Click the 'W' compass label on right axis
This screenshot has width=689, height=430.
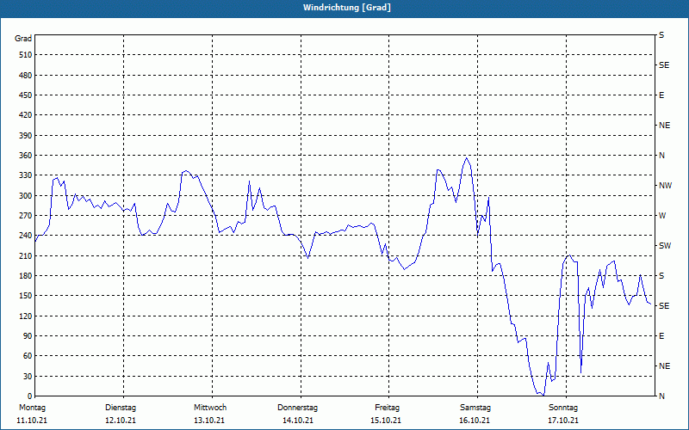[x=662, y=216]
